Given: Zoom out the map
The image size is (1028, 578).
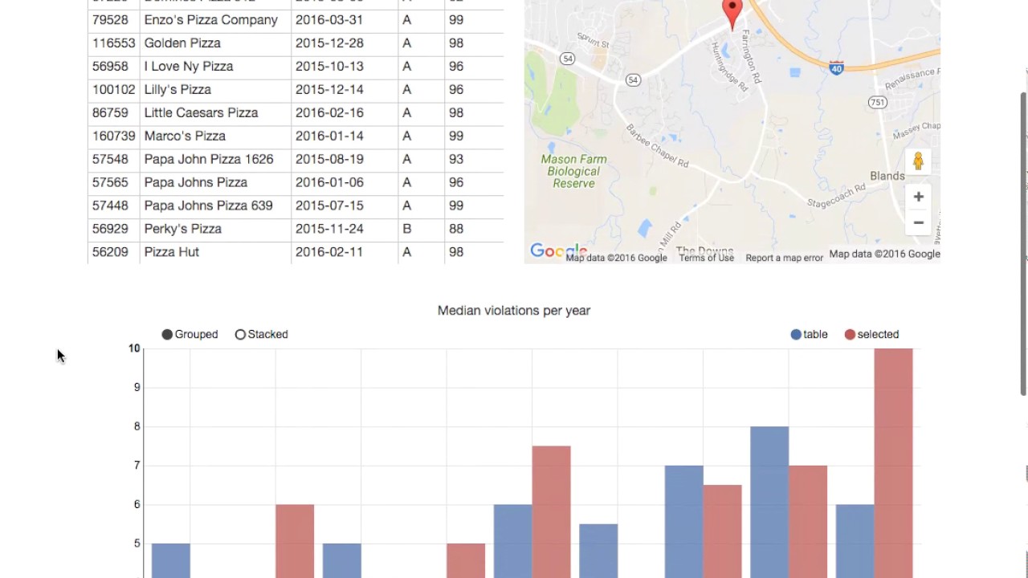Looking at the screenshot, I should (x=918, y=222).
